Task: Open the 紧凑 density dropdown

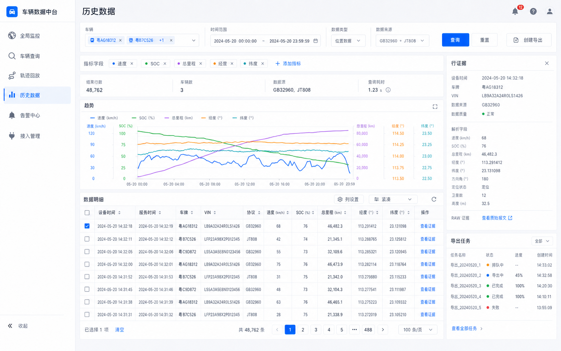Action: [x=393, y=200]
